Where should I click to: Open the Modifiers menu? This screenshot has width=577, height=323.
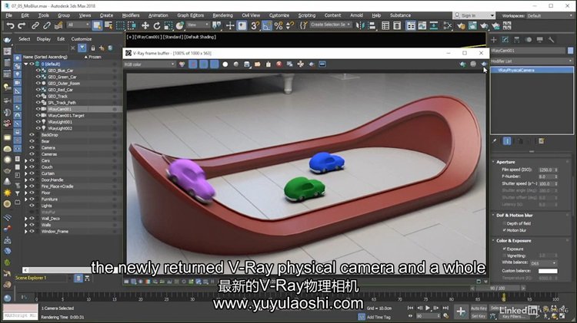[131, 15]
